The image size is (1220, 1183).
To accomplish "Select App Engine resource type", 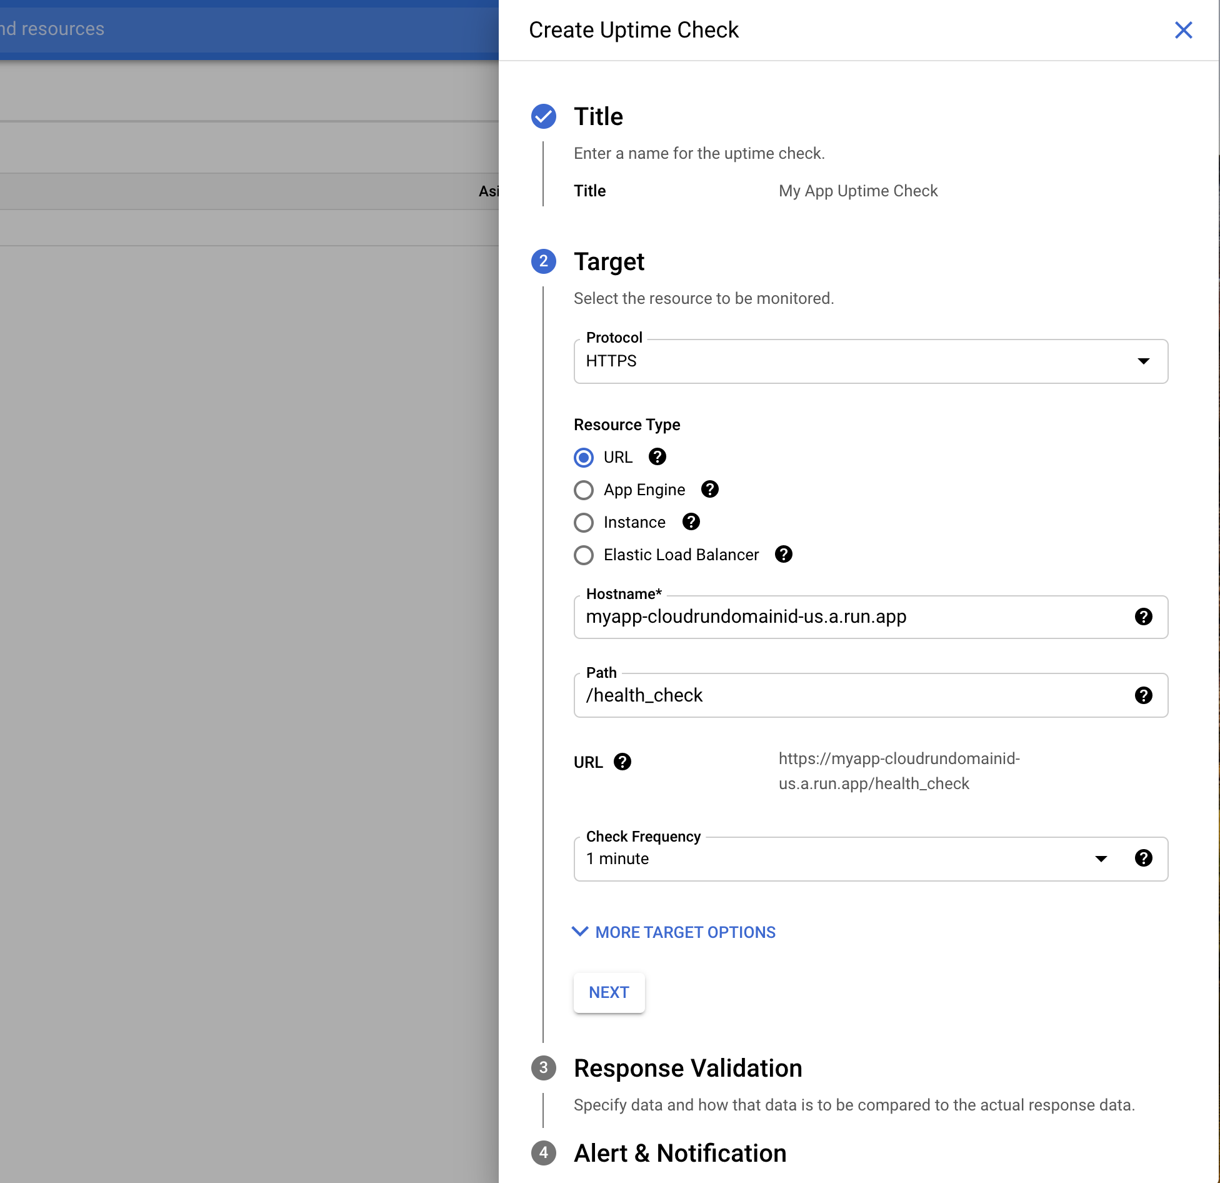I will 584,490.
